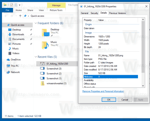This screenshot has height=121, width=150.
Task: Click the pin icon next to Pictures
Action: click(31, 44)
